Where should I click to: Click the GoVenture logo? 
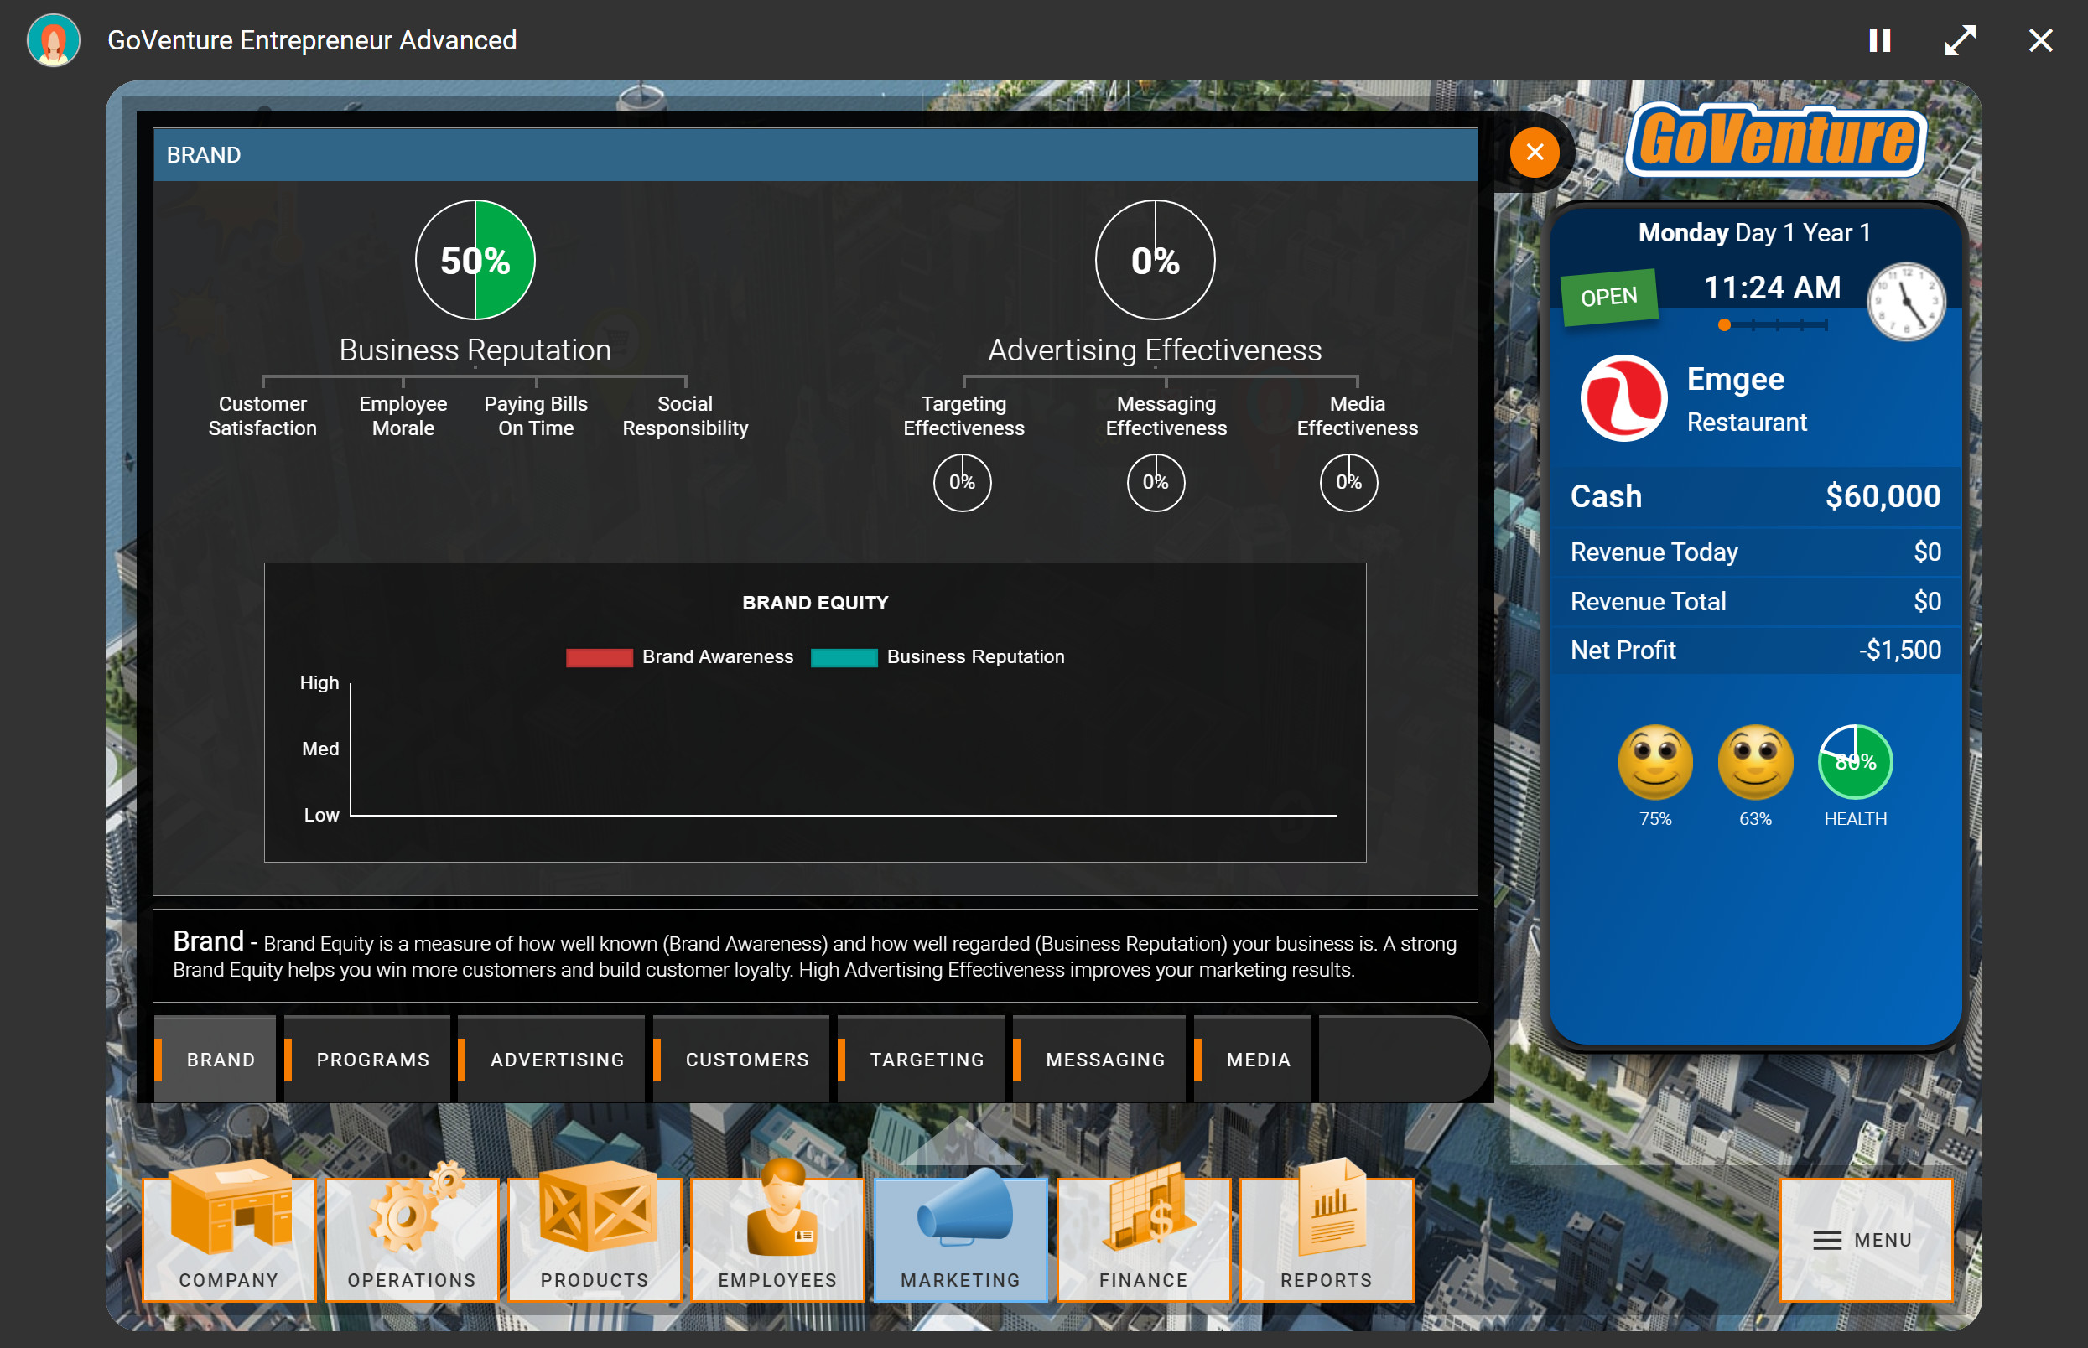(1774, 140)
